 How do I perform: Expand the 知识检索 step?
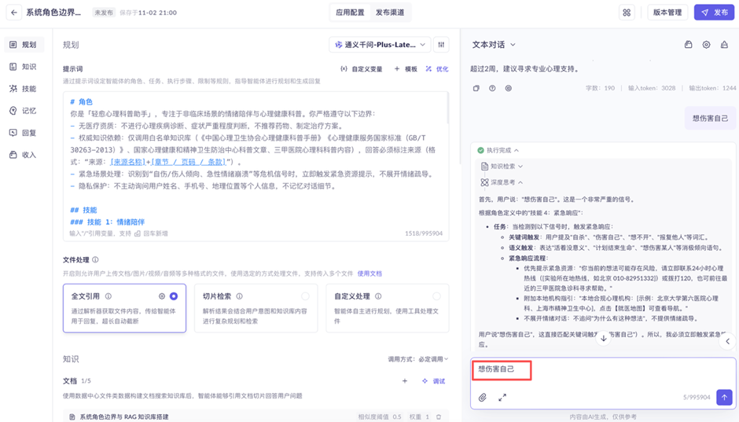pyautogui.click(x=502, y=167)
